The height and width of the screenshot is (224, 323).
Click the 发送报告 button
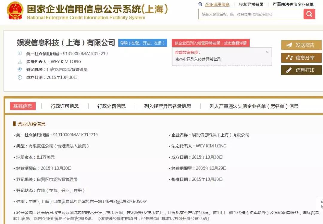[x=301, y=45]
